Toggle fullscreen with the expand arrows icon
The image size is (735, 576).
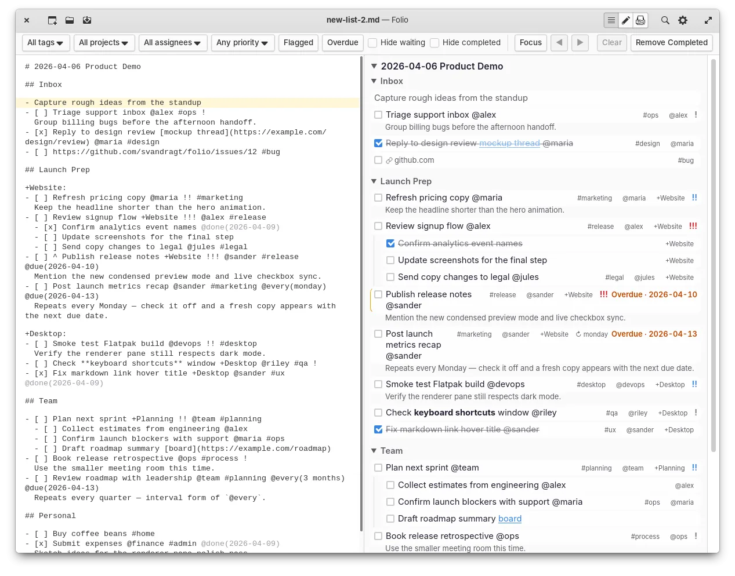coord(708,20)
